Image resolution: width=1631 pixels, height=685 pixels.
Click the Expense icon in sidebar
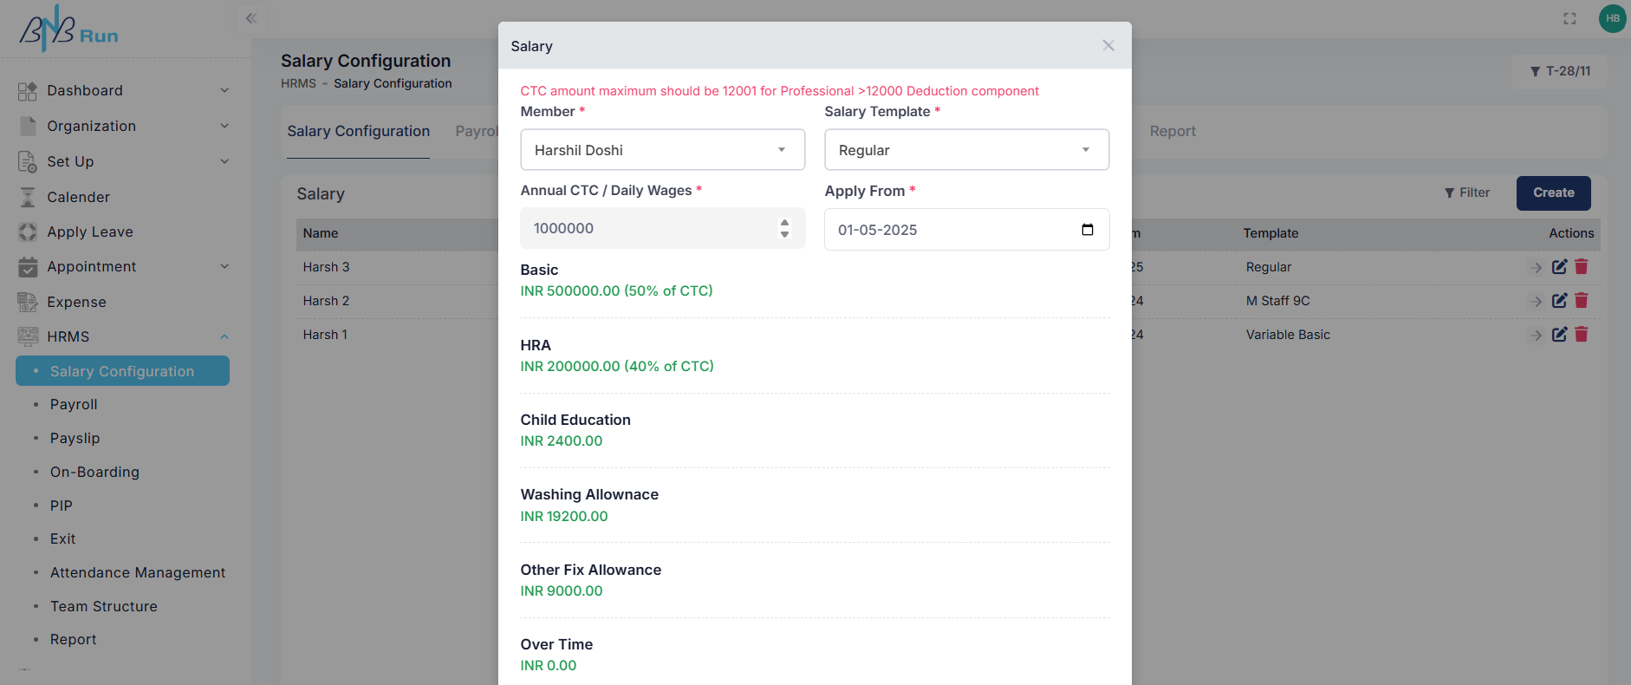(x=28, y=302)
